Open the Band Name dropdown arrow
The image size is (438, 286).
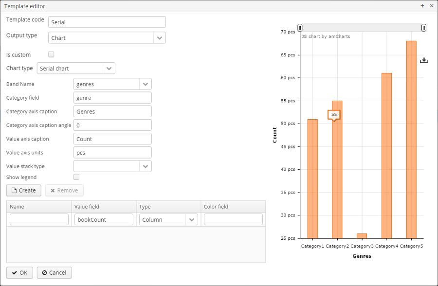coord(145,84)
